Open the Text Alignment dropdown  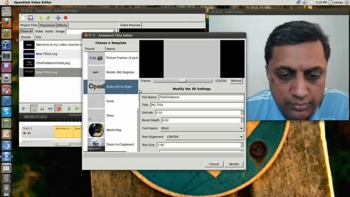pos(205,137)
